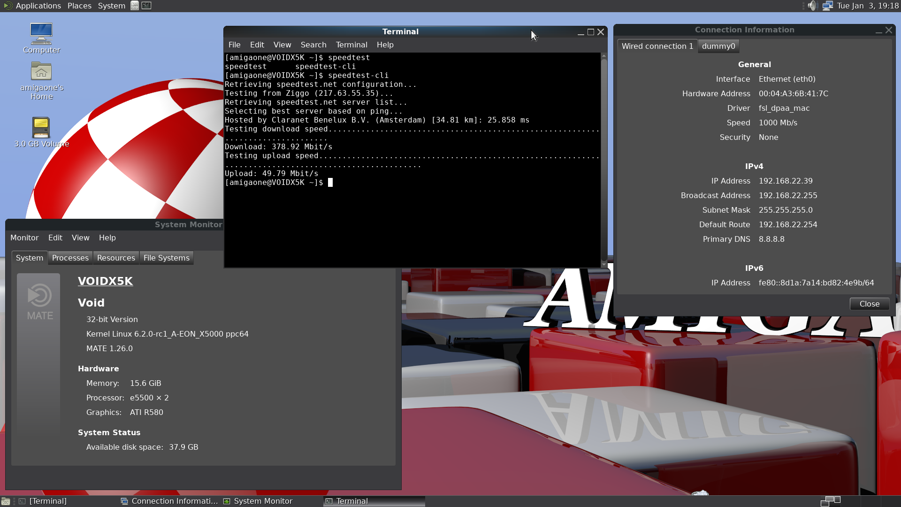
Task: Open the 3.0 GB Volume drive icon
Action: 41,132
